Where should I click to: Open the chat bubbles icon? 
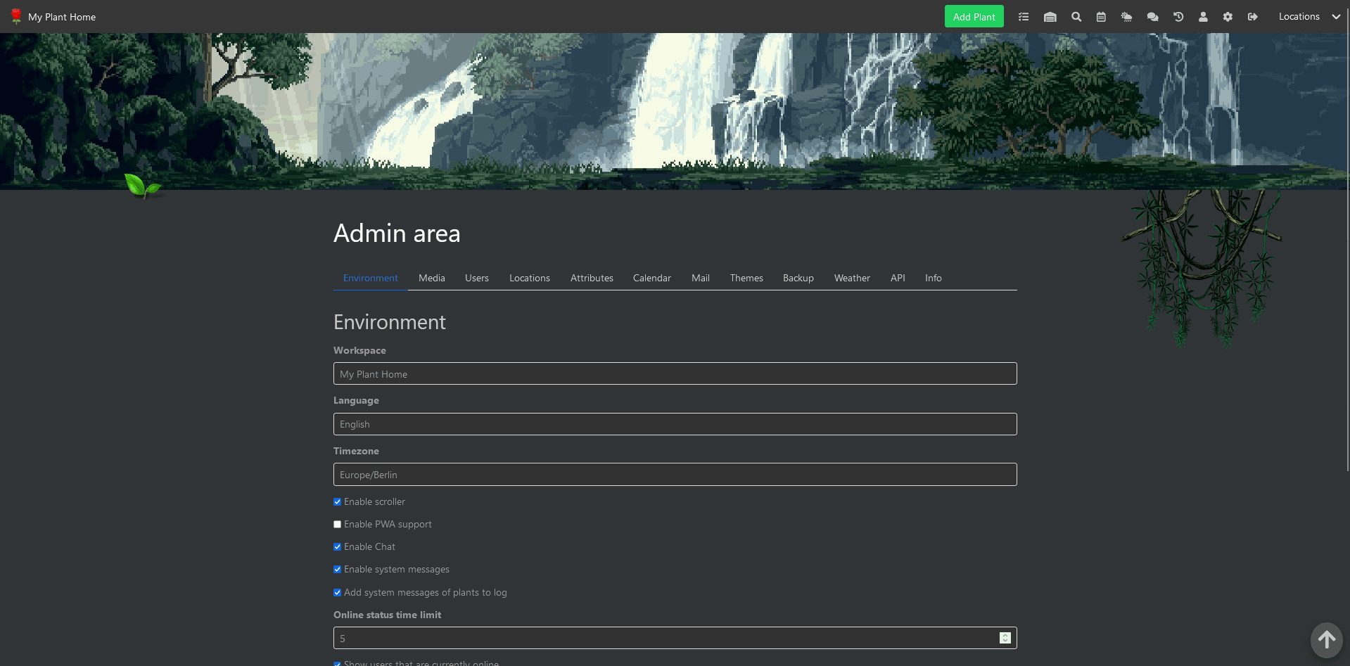[x=1152, y=17]
